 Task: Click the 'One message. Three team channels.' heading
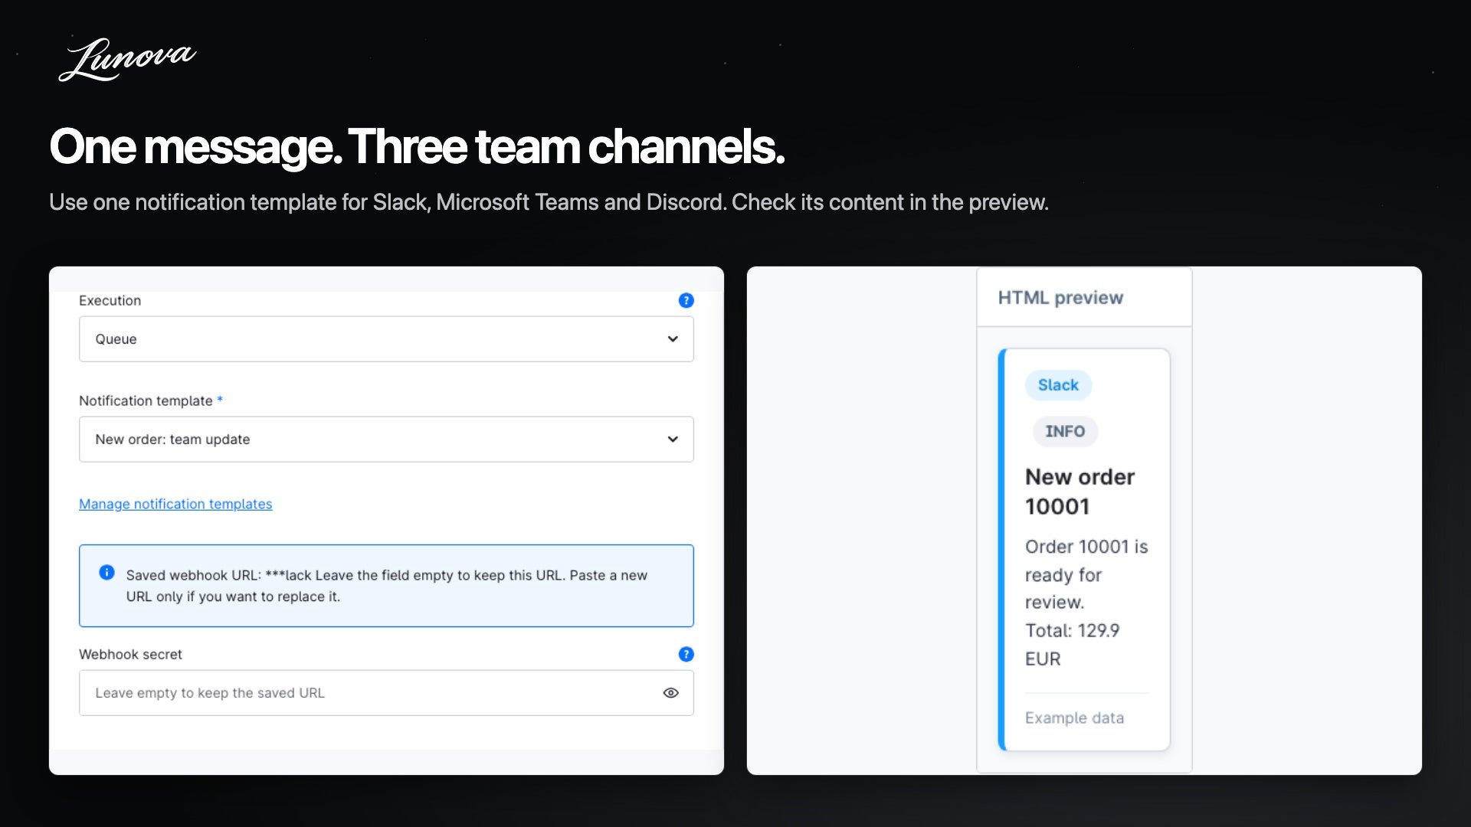coord(417,146)
